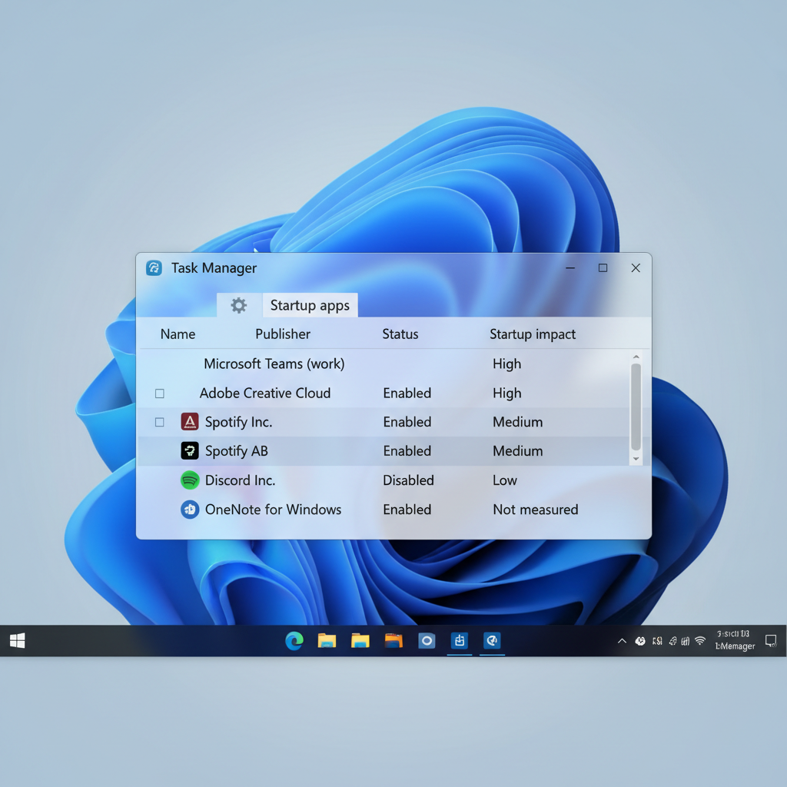
Task: Click the blue icon beside OneNote for Windows
Action: [190, 510]
